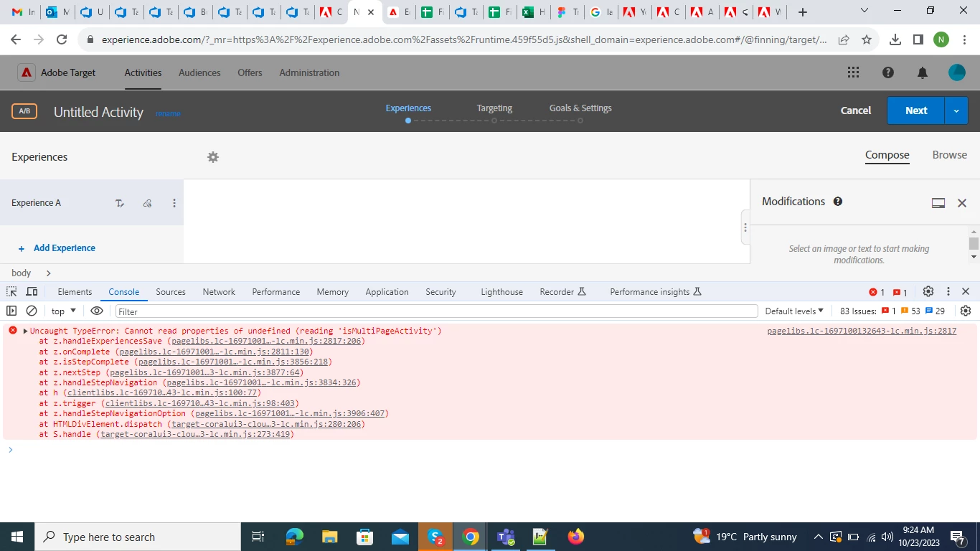Click Experience A rename text icon

click(x=120, y=203)
